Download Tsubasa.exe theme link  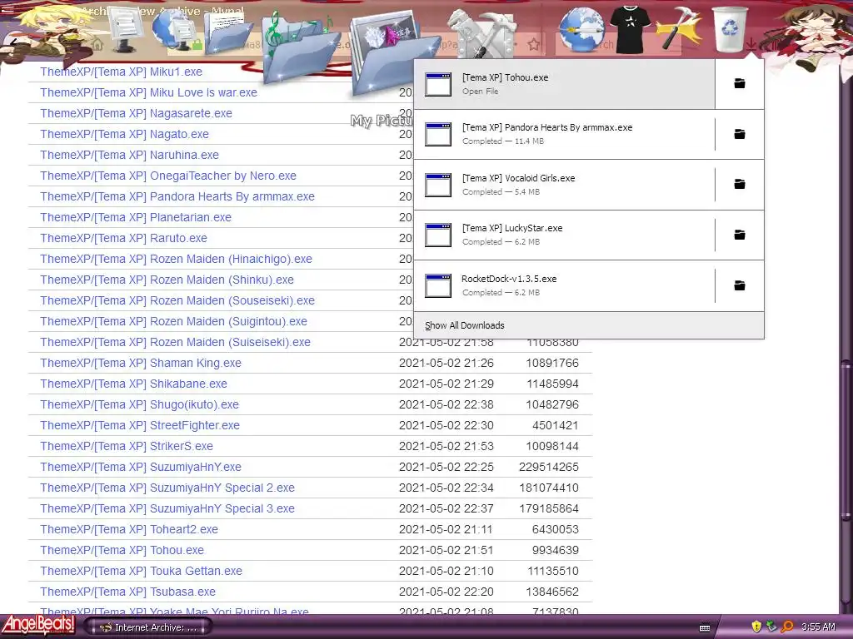(127, 592)
